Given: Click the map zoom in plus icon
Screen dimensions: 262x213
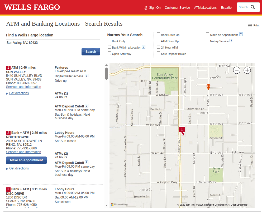Looking at the screenshot, I should pos(247,70).
